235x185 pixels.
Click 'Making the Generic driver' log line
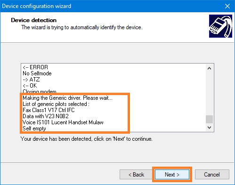point(67,98)
